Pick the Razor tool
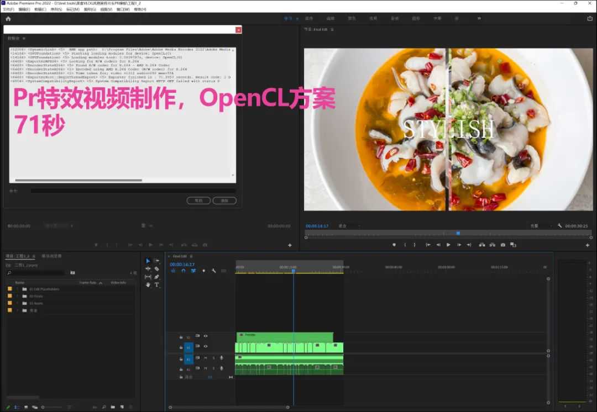 coord(157,268)
